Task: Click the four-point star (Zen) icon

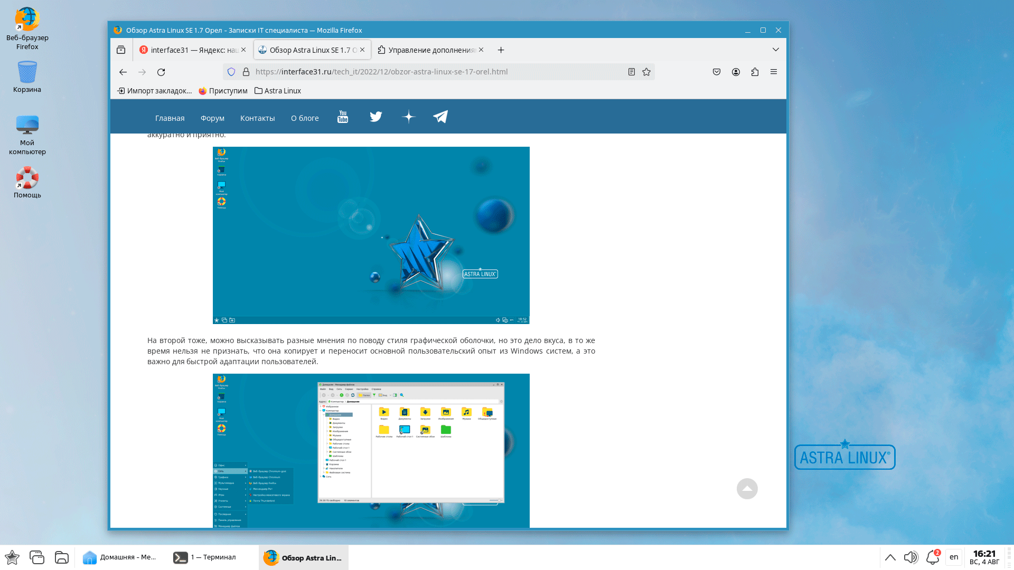Action: (409, 117)
